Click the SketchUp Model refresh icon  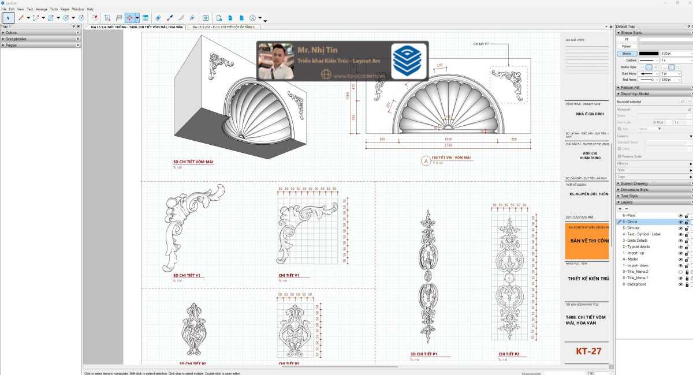[682, 101]
